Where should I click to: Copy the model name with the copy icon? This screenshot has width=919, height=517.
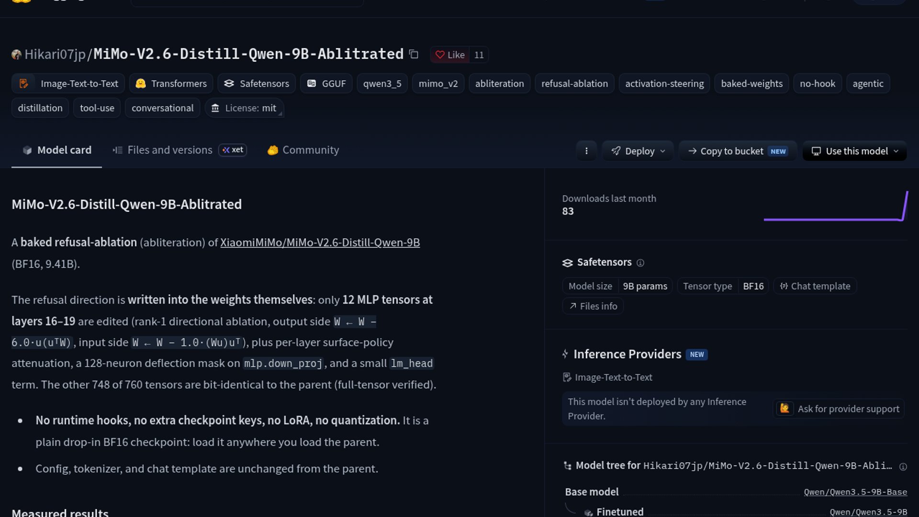414,55
